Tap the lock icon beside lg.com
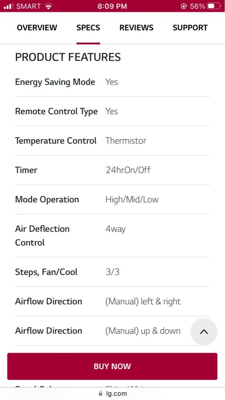Screen dimensions: 225x400 coord(101,393)
